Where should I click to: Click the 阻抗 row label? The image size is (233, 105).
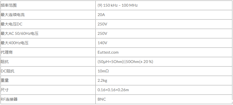[5, 62]
